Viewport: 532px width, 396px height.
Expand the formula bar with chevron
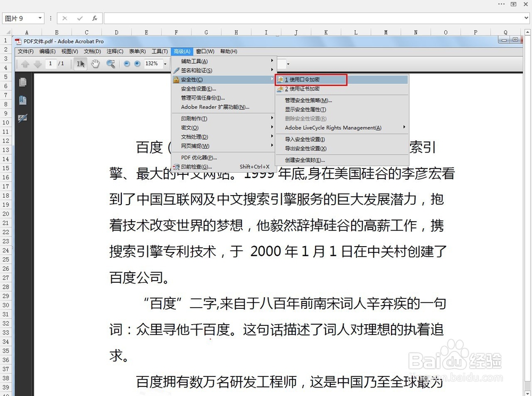point(526,18)
